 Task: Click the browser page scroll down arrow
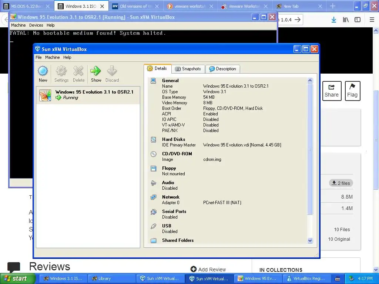[x=376, y=270]
